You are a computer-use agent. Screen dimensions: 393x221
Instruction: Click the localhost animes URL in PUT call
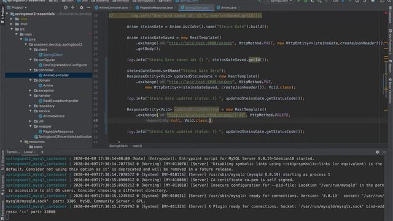(x=201, y=82)
